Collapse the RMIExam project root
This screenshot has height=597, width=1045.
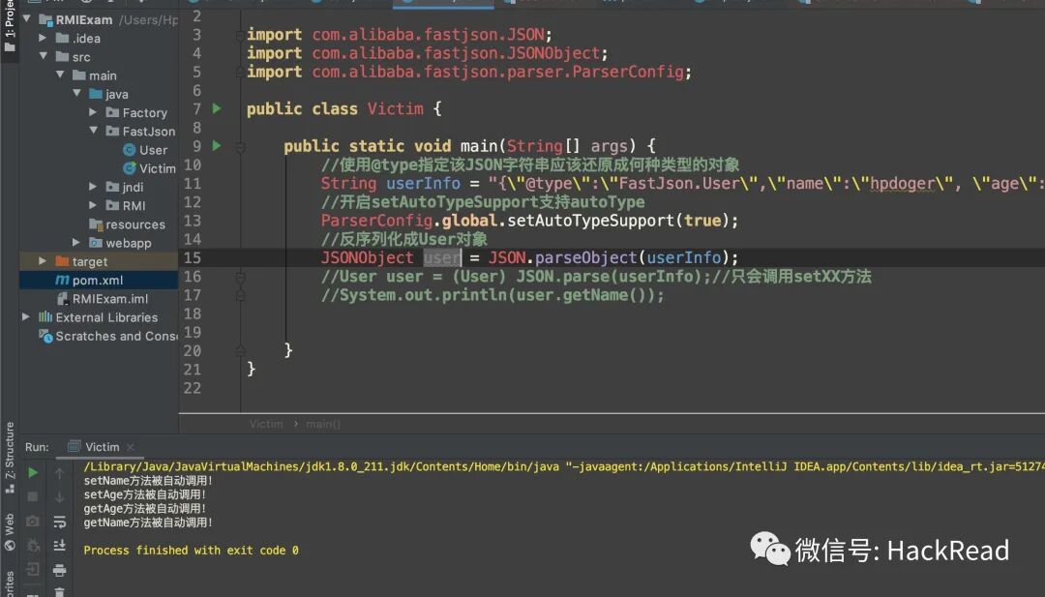tap(27, 18)
